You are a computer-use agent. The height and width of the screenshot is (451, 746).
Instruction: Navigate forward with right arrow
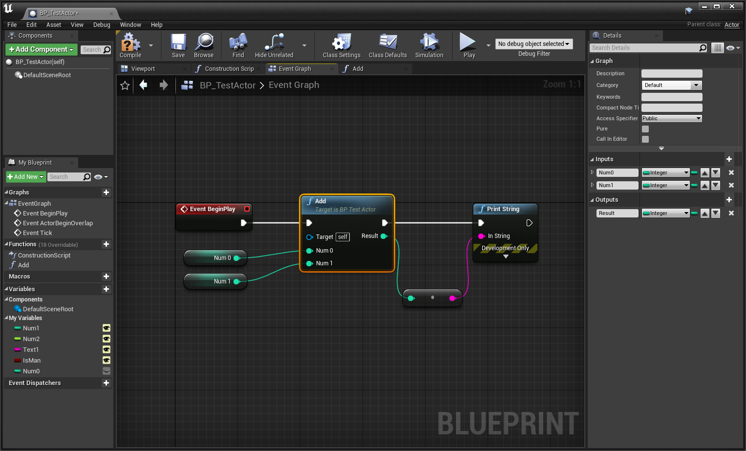164,85
